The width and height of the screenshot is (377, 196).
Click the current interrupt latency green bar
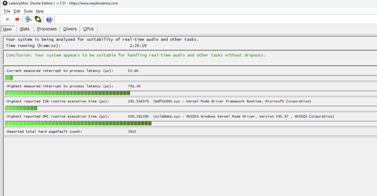9,78
